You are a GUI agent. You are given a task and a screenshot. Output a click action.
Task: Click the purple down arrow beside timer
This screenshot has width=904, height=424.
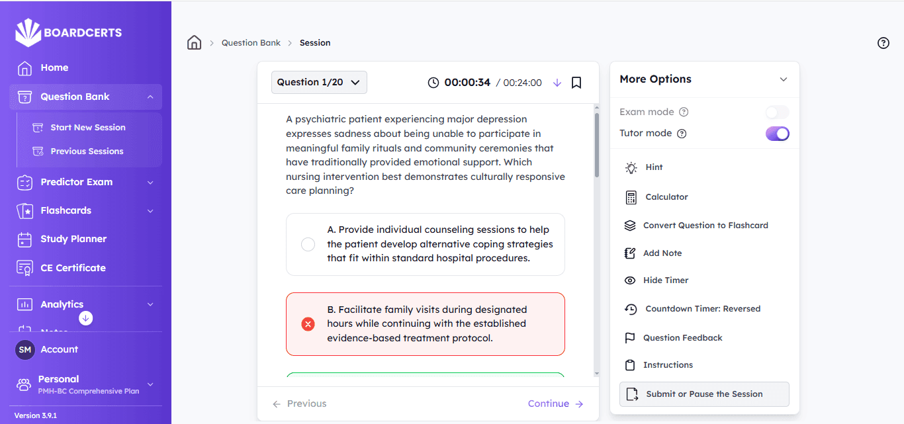[x=557, y=83]
